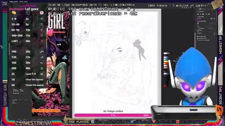Click the Twitter icon in the bottom ticker

coord(132,122)
